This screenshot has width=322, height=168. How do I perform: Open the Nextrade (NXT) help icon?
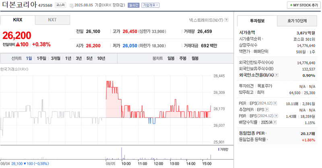click(226, 20)
